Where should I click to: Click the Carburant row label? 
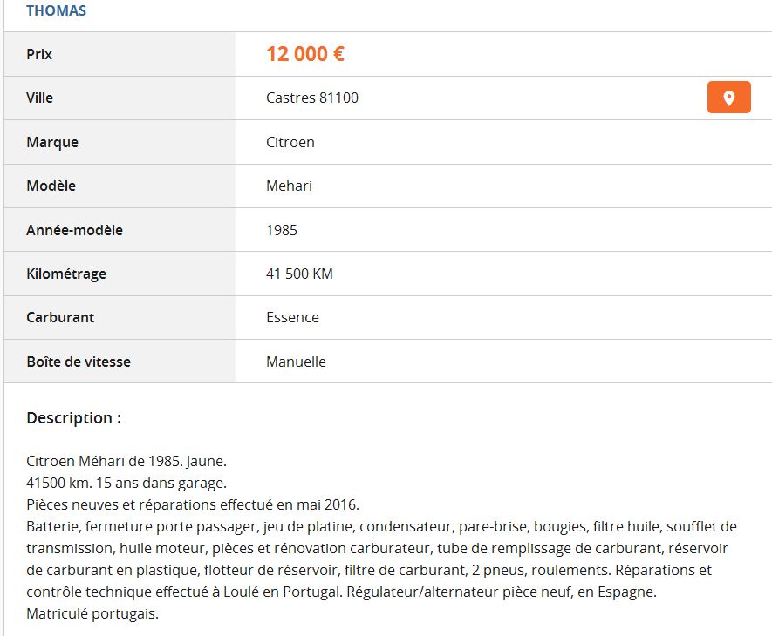pos(60,317)
